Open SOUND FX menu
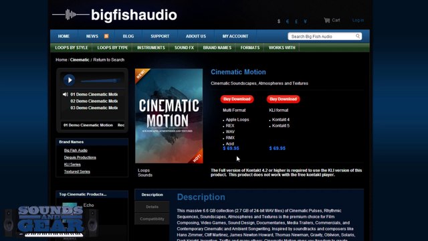This screenshot has width=428, height=241. (x=184, y=48)
